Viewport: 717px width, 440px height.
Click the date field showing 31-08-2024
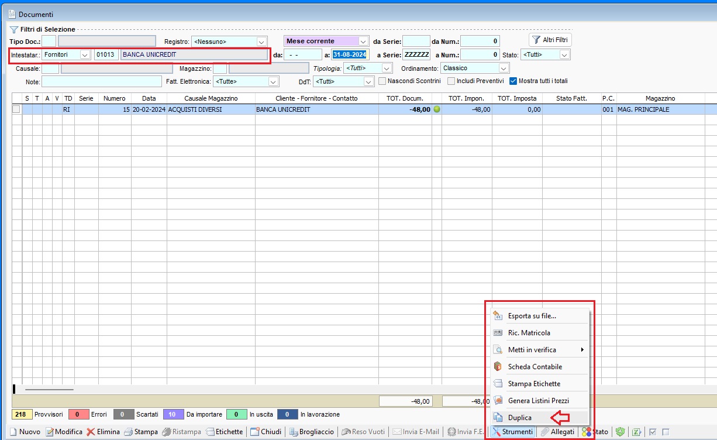(350, 54)
